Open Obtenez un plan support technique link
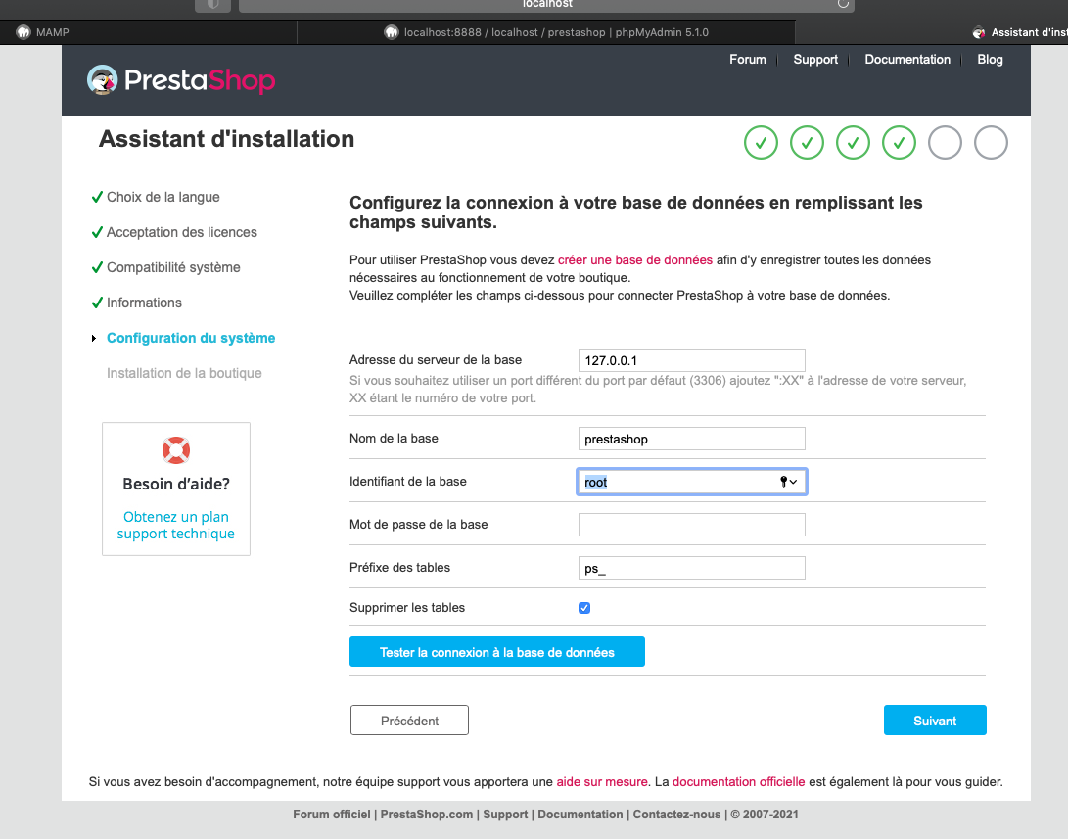 [176, 525]
